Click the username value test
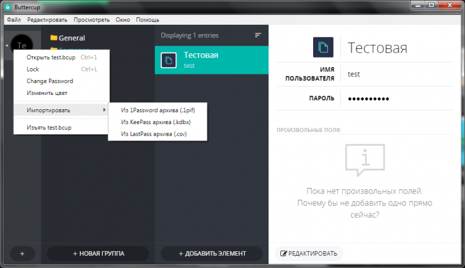 [x=353, y=74]
